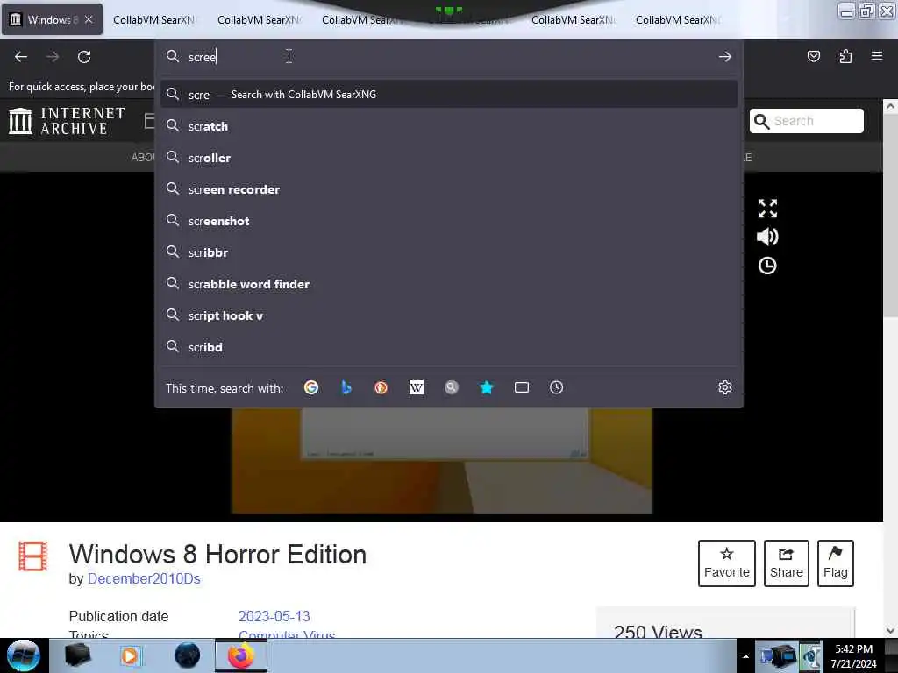
Task: Search in history clock icon
Action: 556,387
